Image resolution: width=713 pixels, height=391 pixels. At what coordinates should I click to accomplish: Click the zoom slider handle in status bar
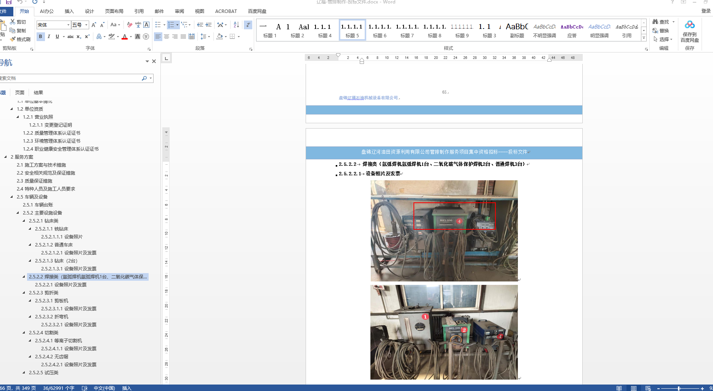pyautogui.click(x=679, y=388)
